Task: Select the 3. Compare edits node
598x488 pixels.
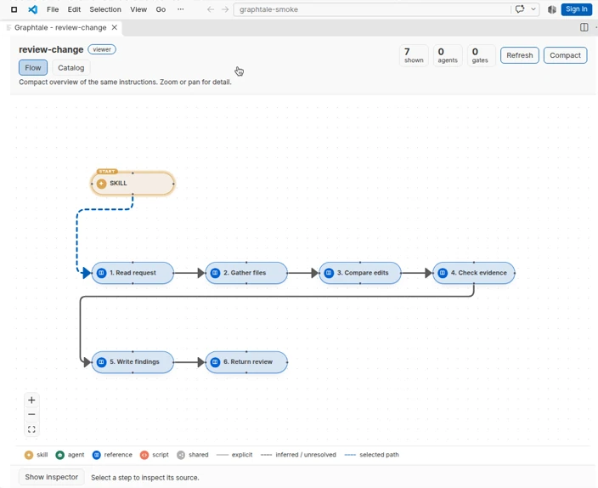Action: point(360,273)
